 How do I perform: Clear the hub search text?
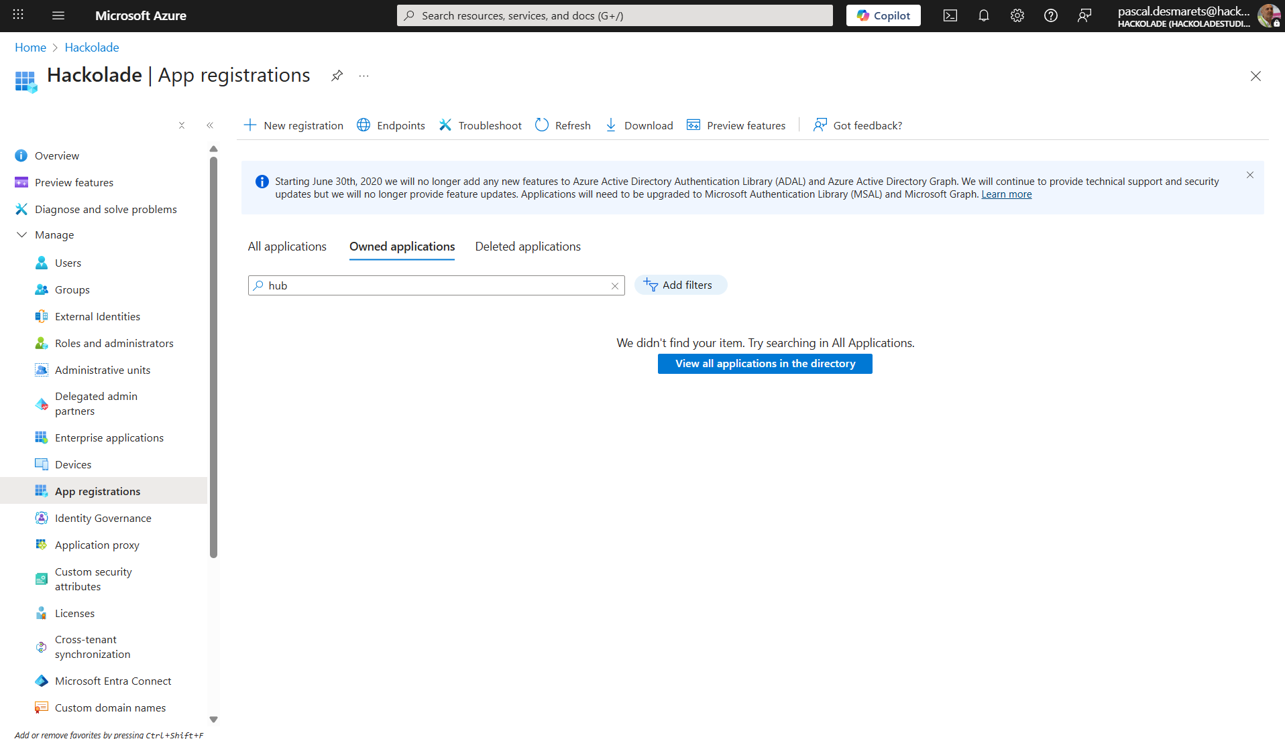tap(614, 285)
